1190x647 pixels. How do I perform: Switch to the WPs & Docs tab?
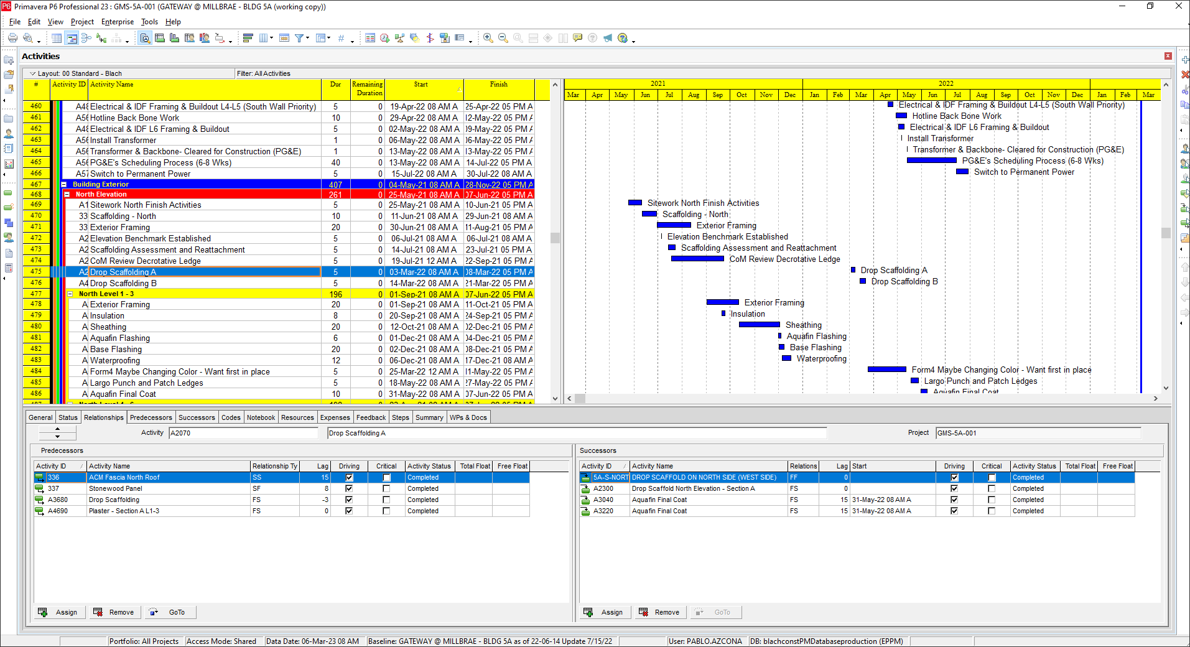click(x=468, y=417)
